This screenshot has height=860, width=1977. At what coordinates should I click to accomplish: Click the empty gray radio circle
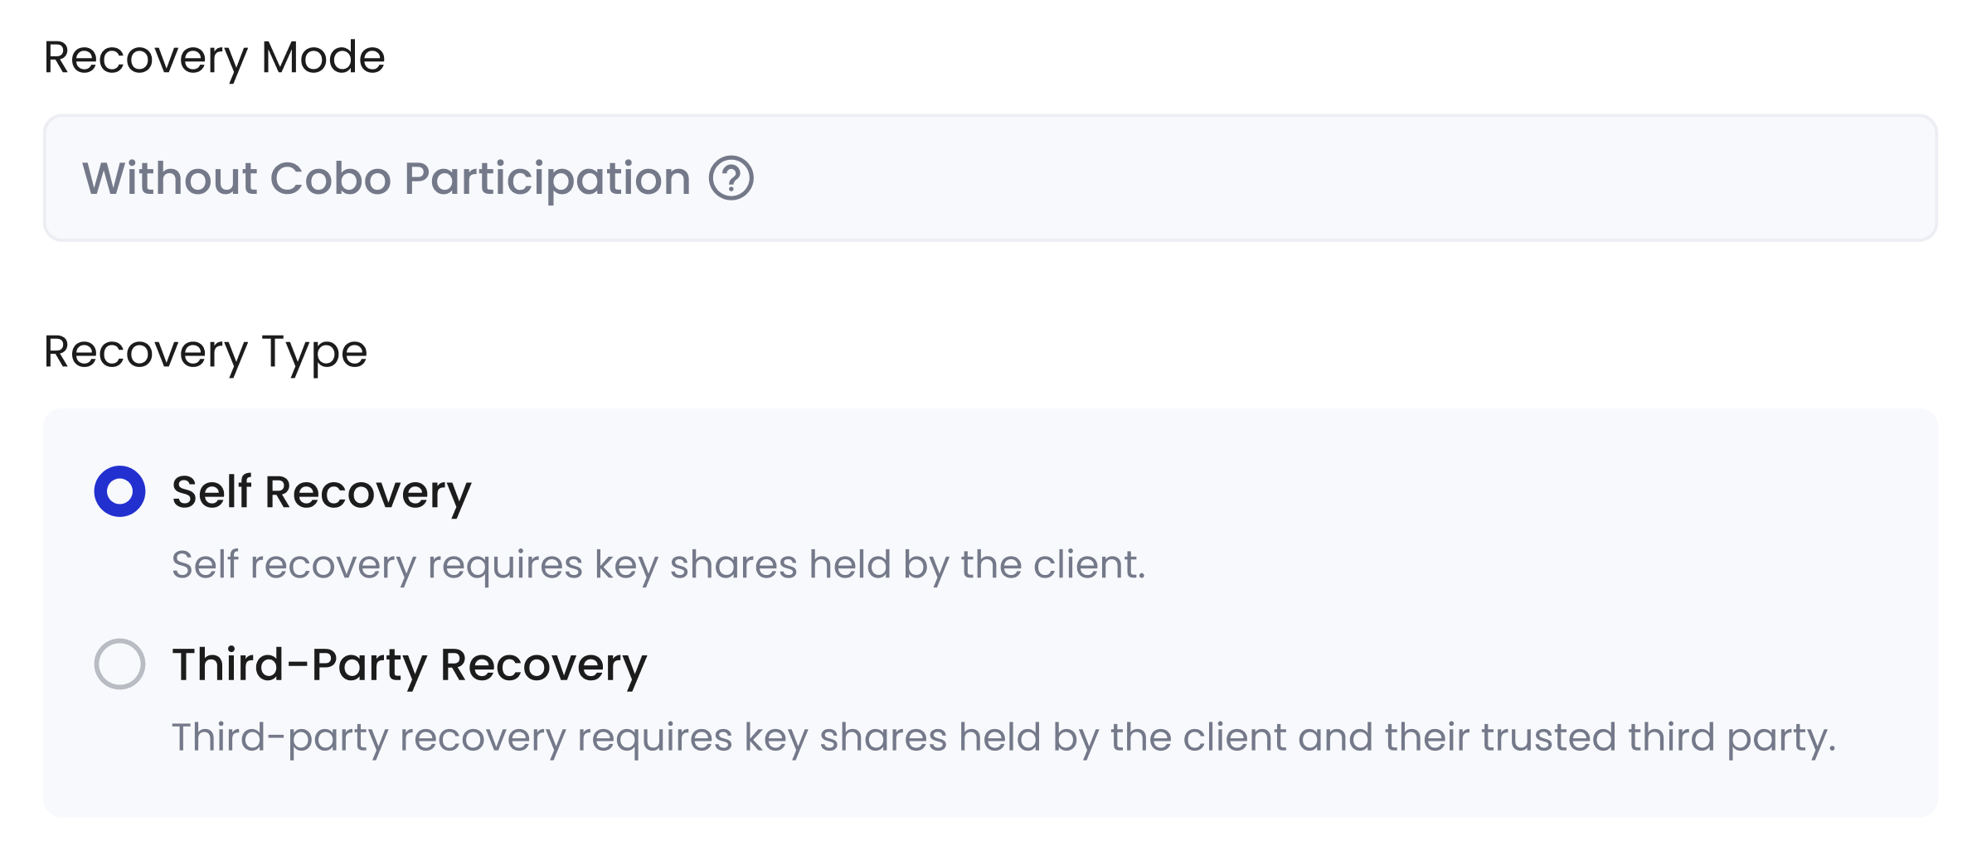coord(119,664)
